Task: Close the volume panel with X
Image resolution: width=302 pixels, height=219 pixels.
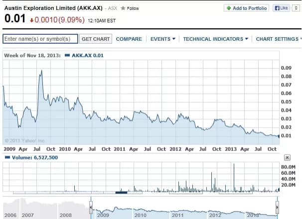Action: tap(287, 157)
